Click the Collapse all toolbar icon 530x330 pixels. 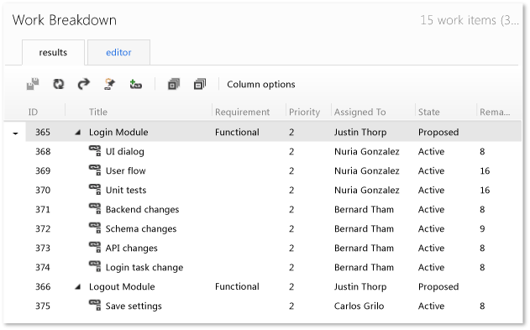[200, 84]
